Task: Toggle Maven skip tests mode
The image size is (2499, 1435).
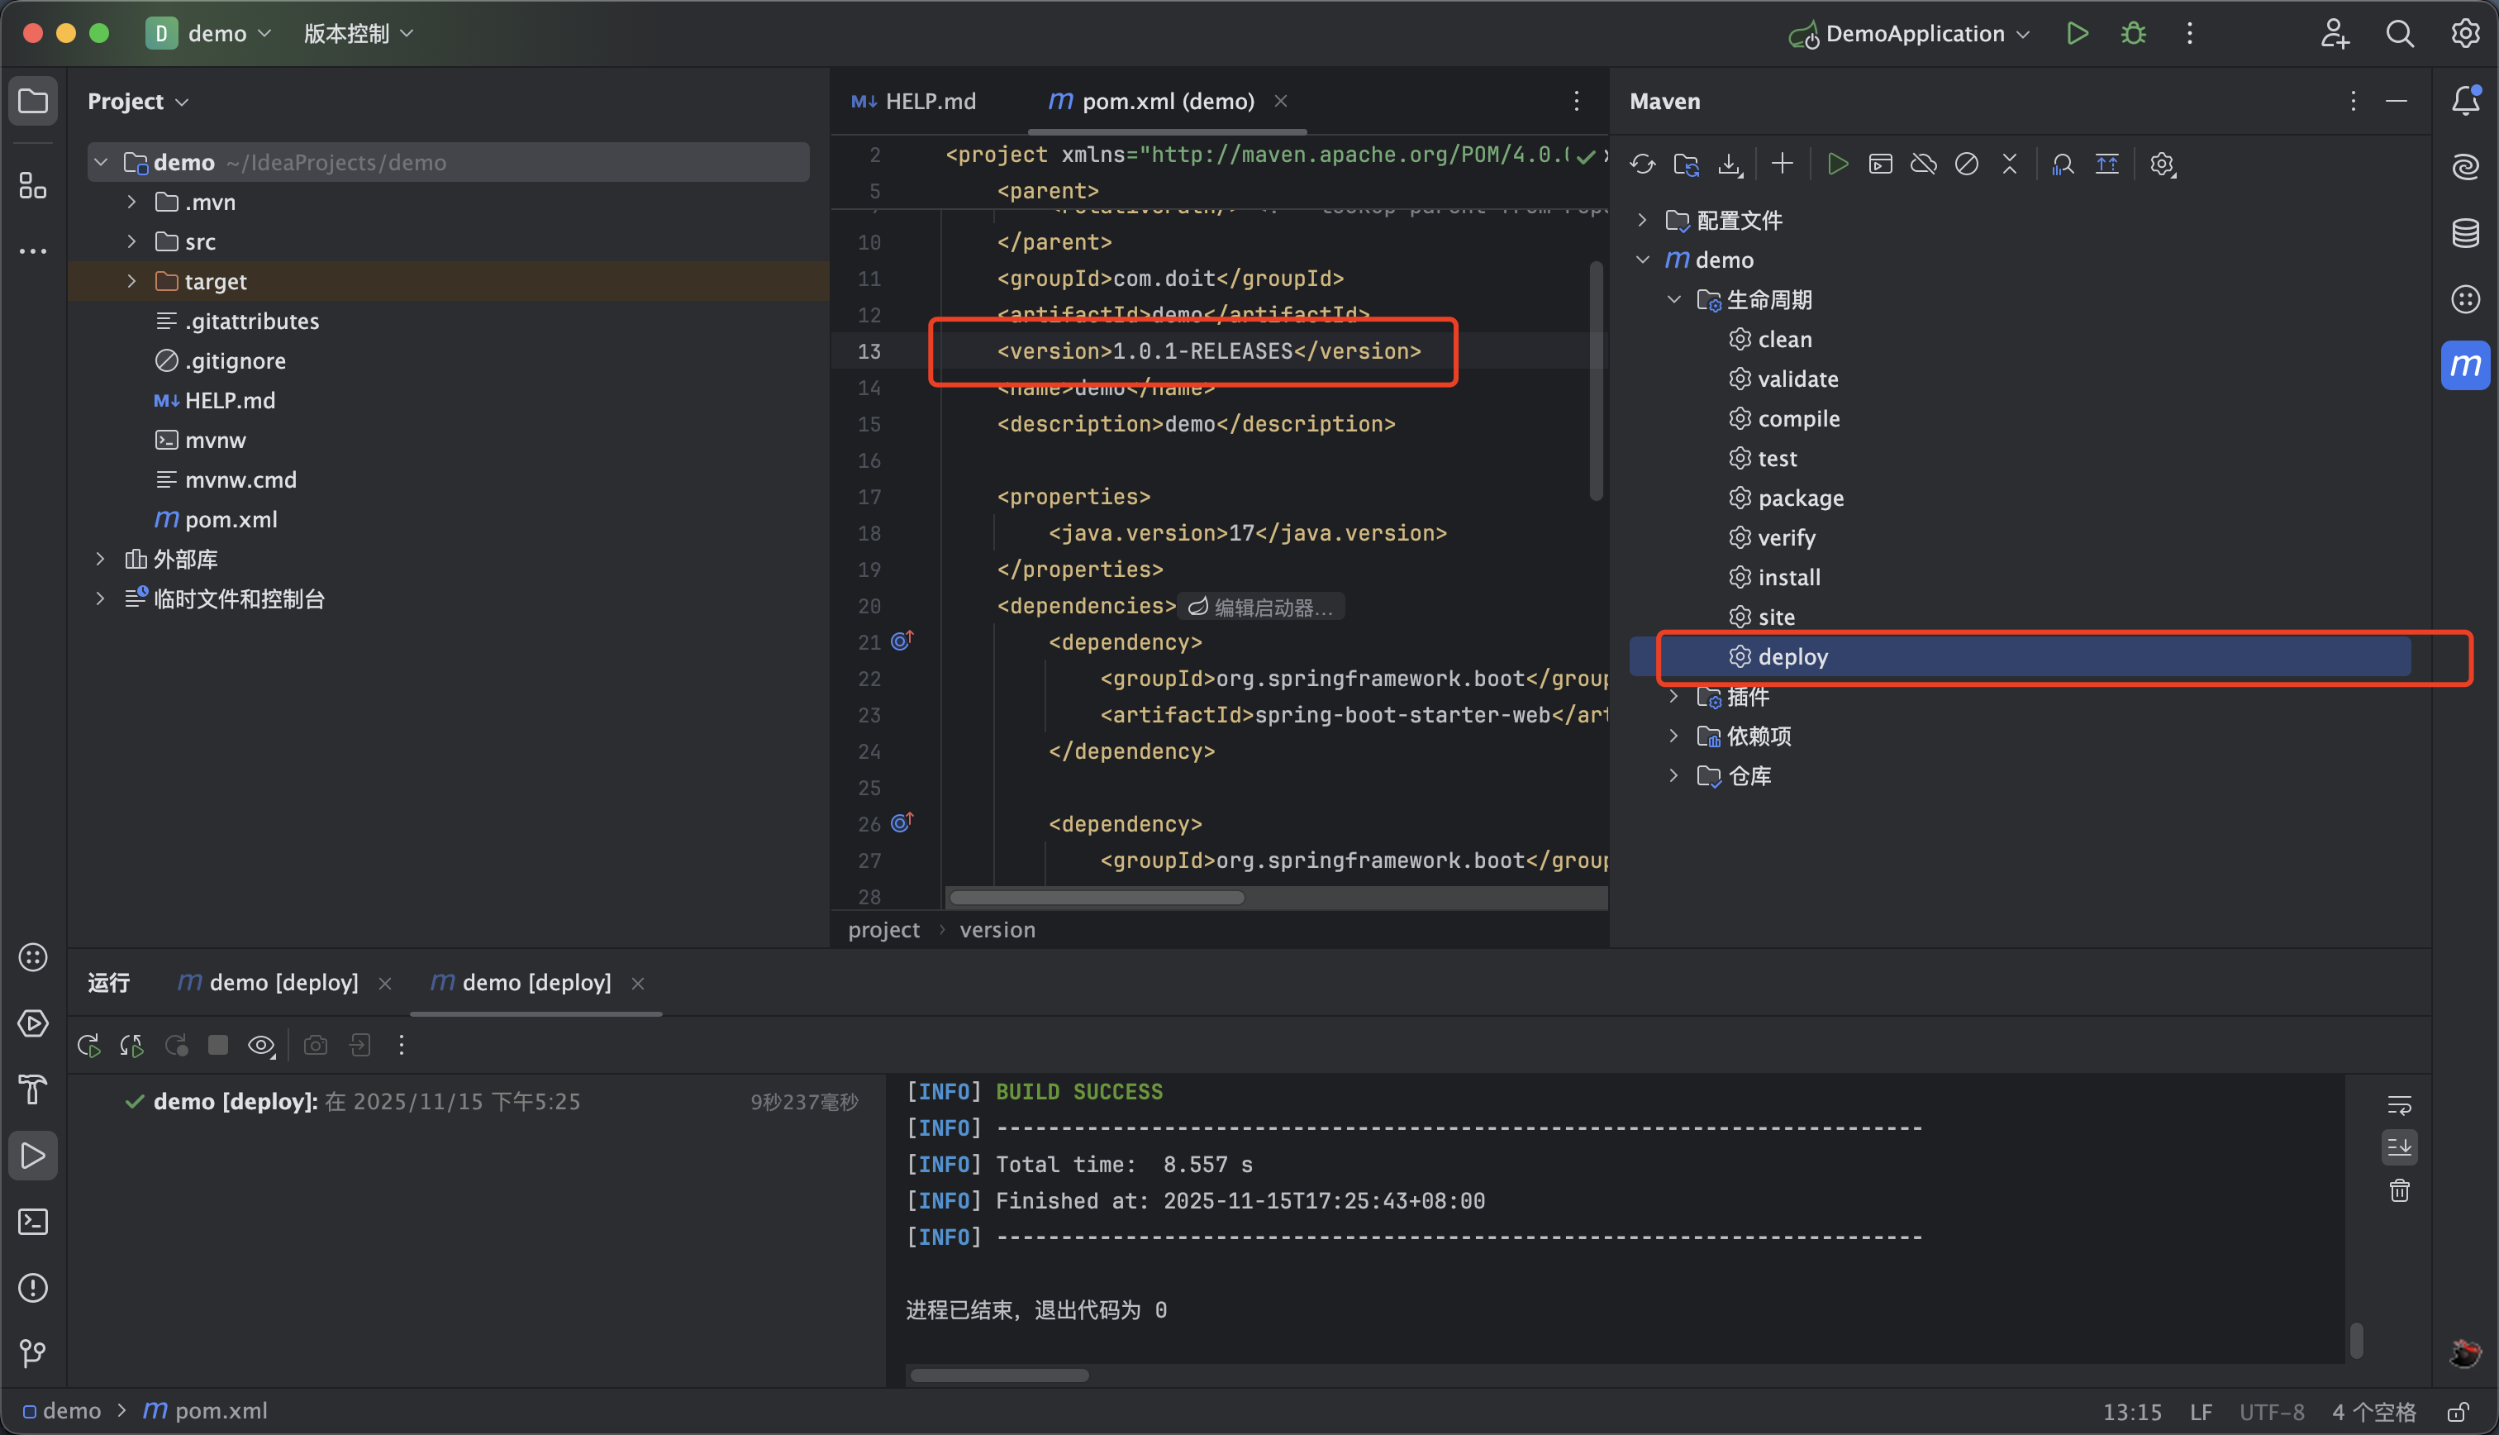Action: coord(1966,164)
